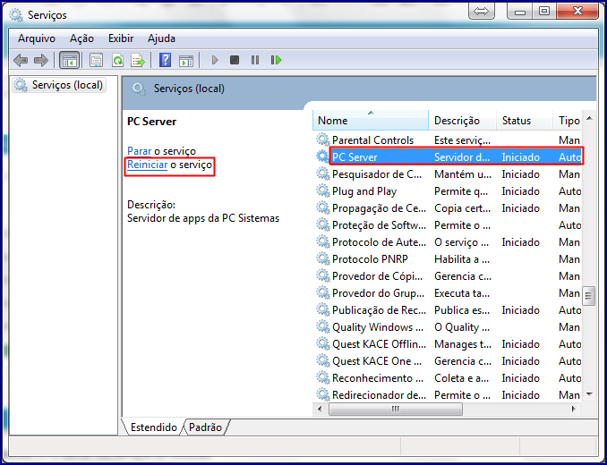Image resolution: width=607 pixels, height=465 pixels.
Task: Select the Propagação de Ce... service
Action: coord(379,208)
